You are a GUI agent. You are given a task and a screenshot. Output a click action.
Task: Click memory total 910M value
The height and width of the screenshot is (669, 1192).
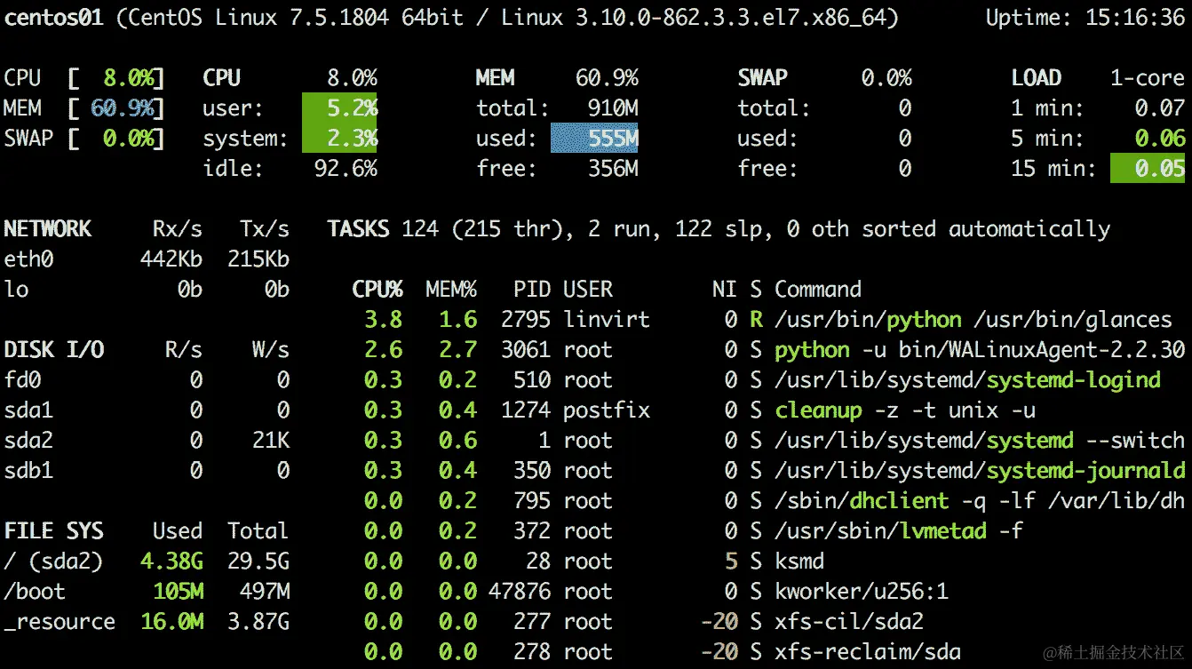click(613, 108)
